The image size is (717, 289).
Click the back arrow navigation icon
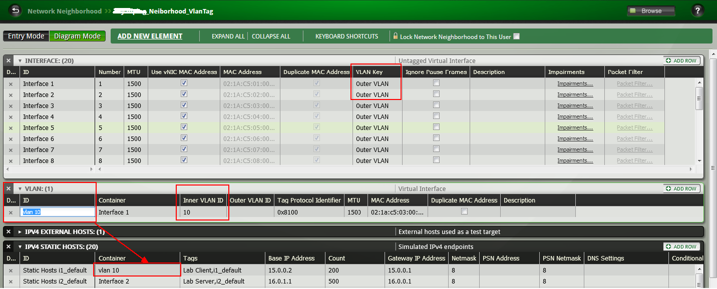pyautogui.click(x=15, y=10)
